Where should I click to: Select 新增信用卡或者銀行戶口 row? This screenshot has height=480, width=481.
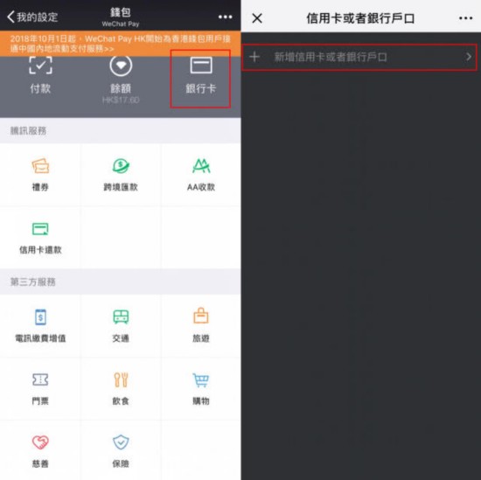point(359,57)
